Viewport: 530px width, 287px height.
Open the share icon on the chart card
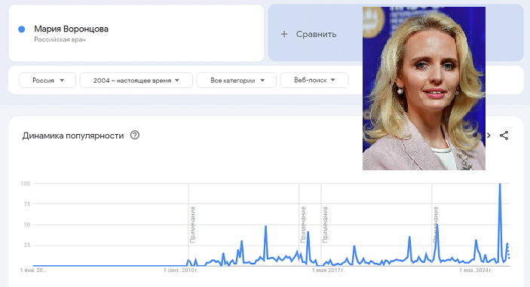[x=504, y=136]
